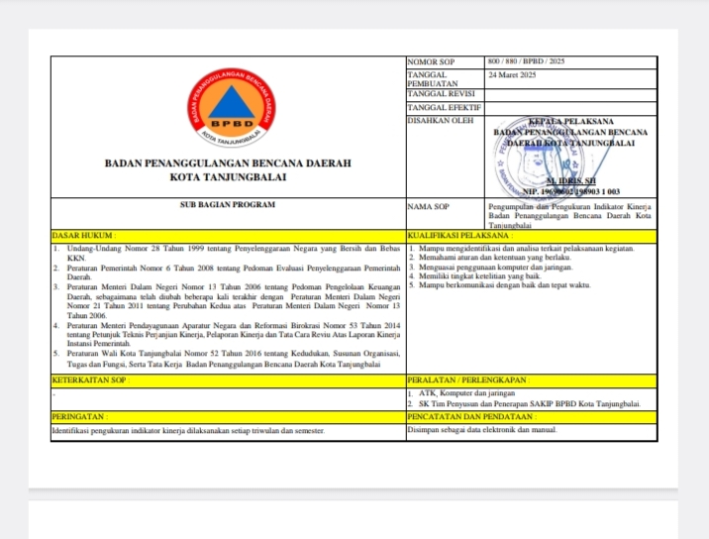Click the empty TANGGAL REVISI value cell
Image resolution: width=709 pixels, height=539 pixels.
tap(570, 94)
